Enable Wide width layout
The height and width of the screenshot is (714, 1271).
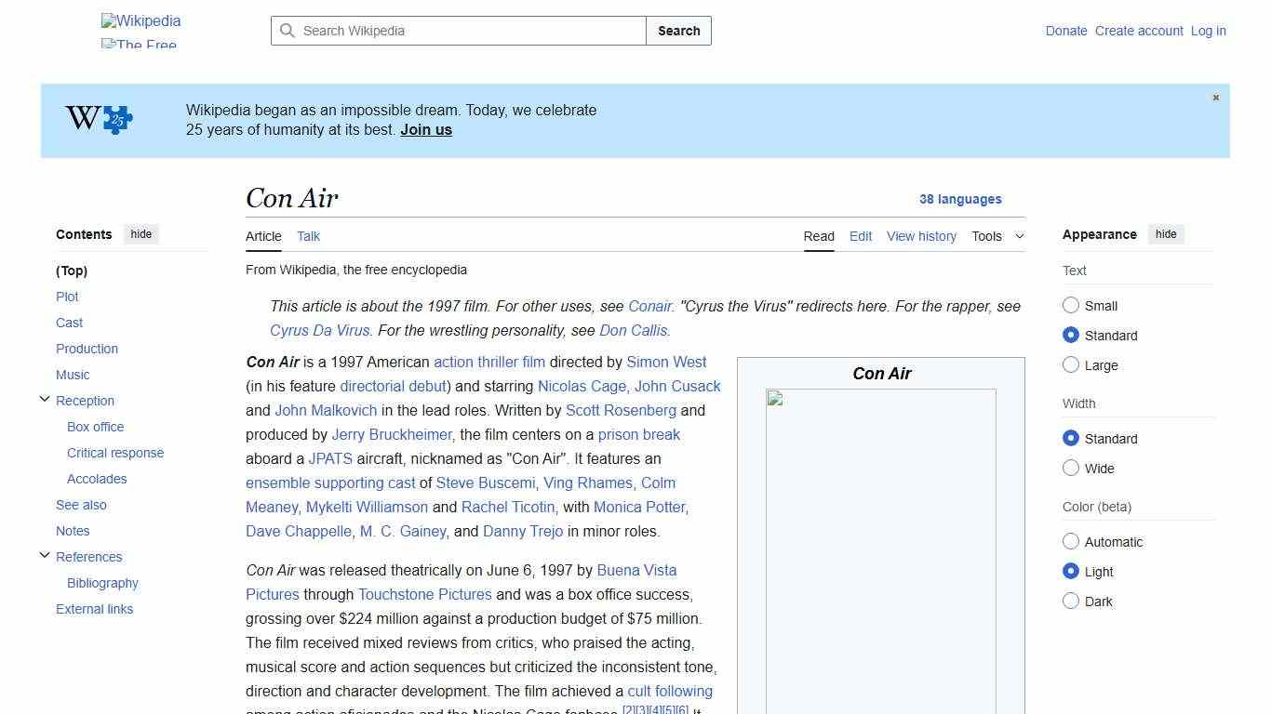point(1071,468)
